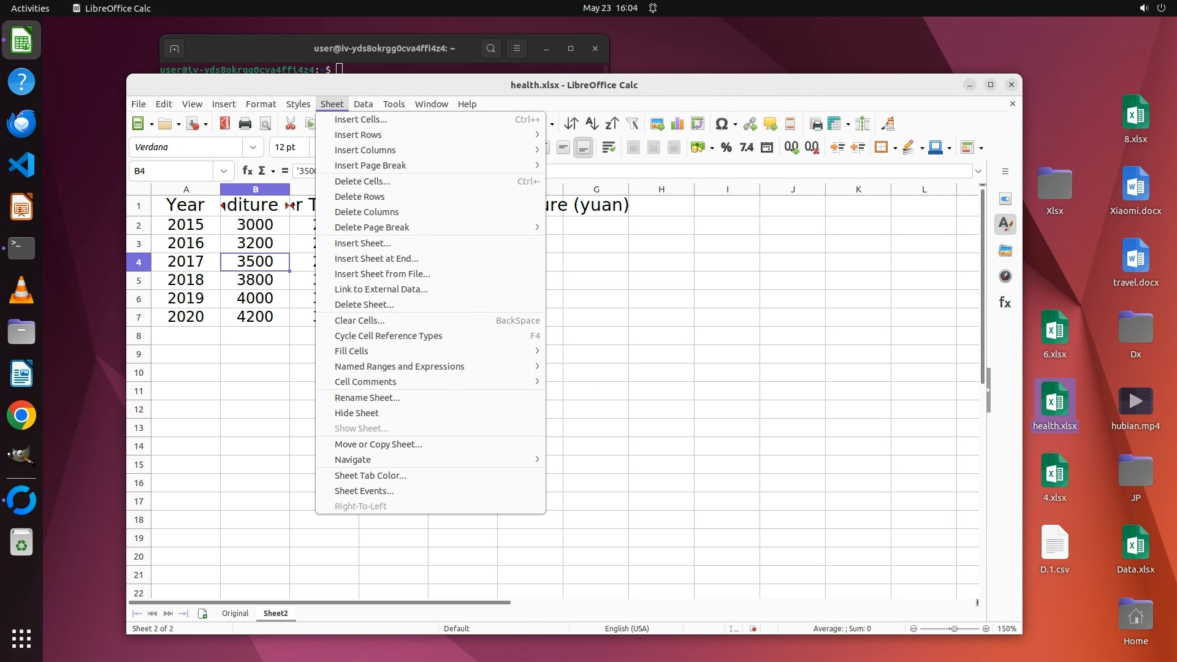Format cell as percent

point(726,147)
